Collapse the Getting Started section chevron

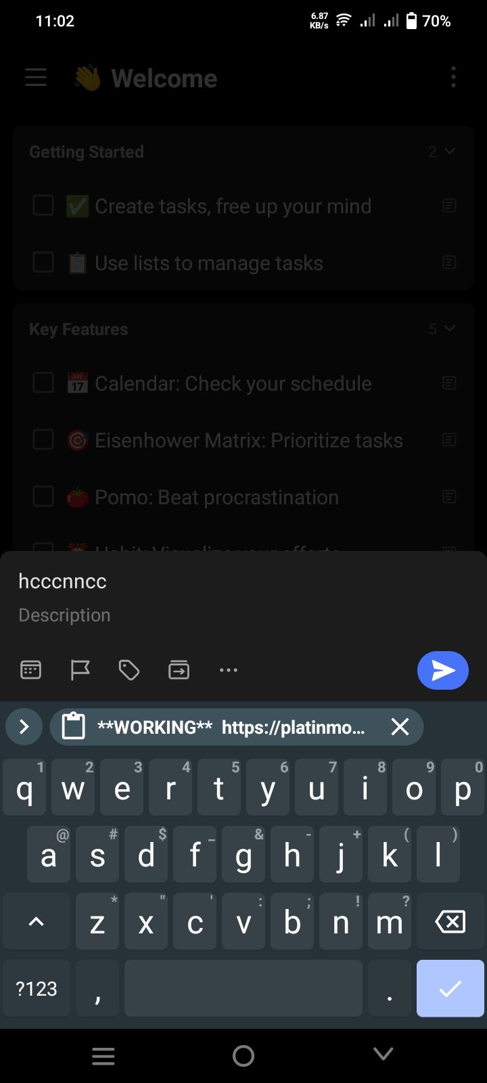[x=449, y=151]
